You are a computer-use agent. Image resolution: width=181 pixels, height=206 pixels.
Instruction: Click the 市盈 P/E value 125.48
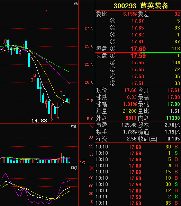129,125
